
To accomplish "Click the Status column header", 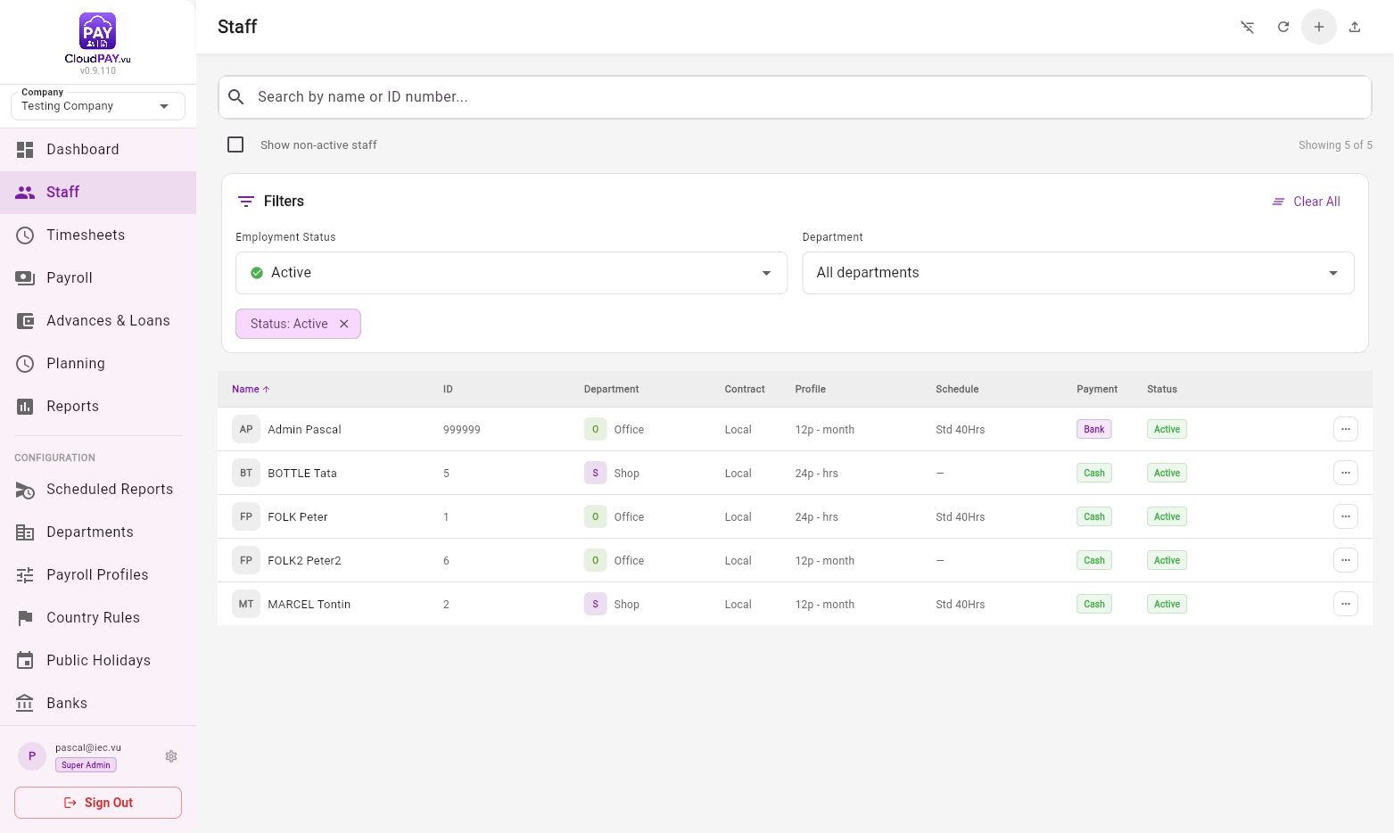I will pyautogui.click(x=1161, y=389).
